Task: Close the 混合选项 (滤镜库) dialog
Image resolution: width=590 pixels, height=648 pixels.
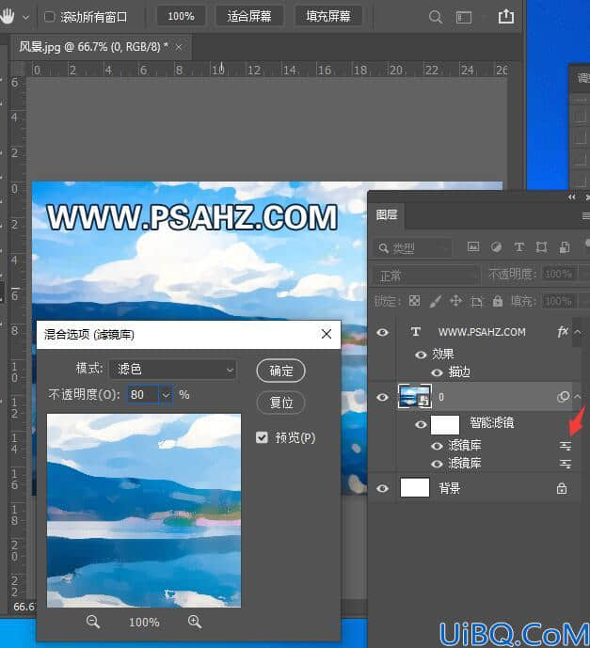Action: (x=327, y=334)
